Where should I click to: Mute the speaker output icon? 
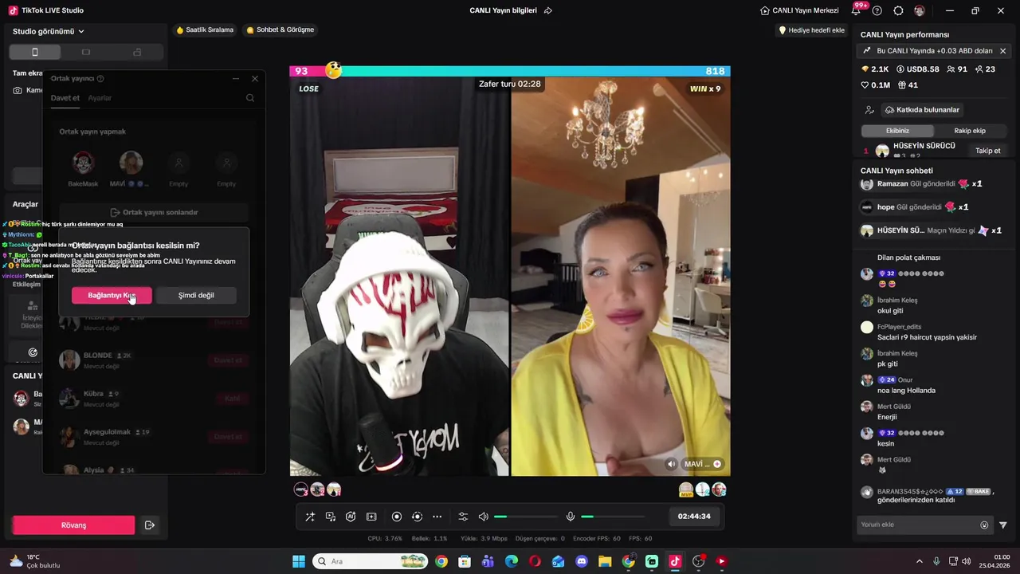pos(483,517)
